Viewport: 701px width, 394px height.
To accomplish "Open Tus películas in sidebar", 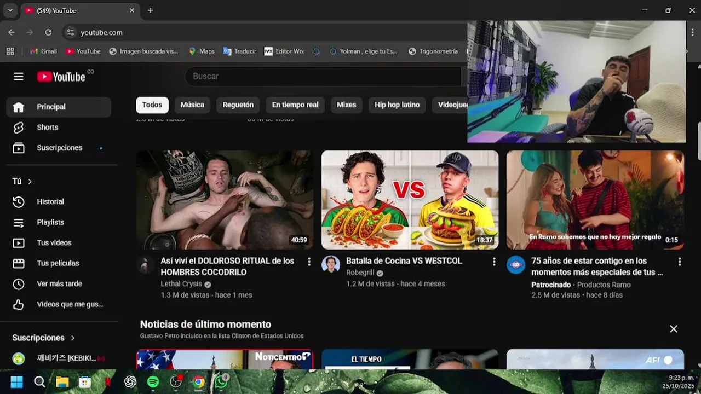I will click(59, 263).
